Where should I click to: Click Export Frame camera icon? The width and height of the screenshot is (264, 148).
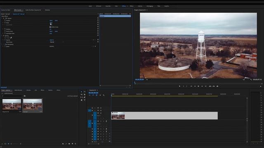217,86
